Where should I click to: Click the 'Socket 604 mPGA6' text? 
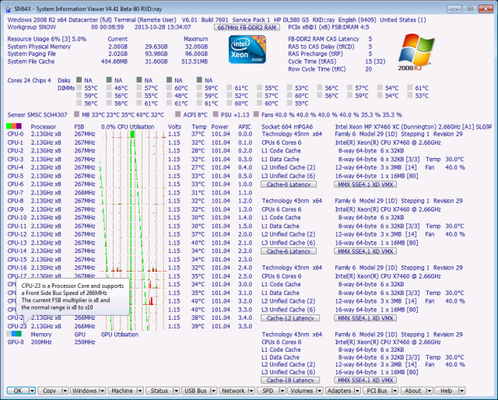[x=287, y=127]
